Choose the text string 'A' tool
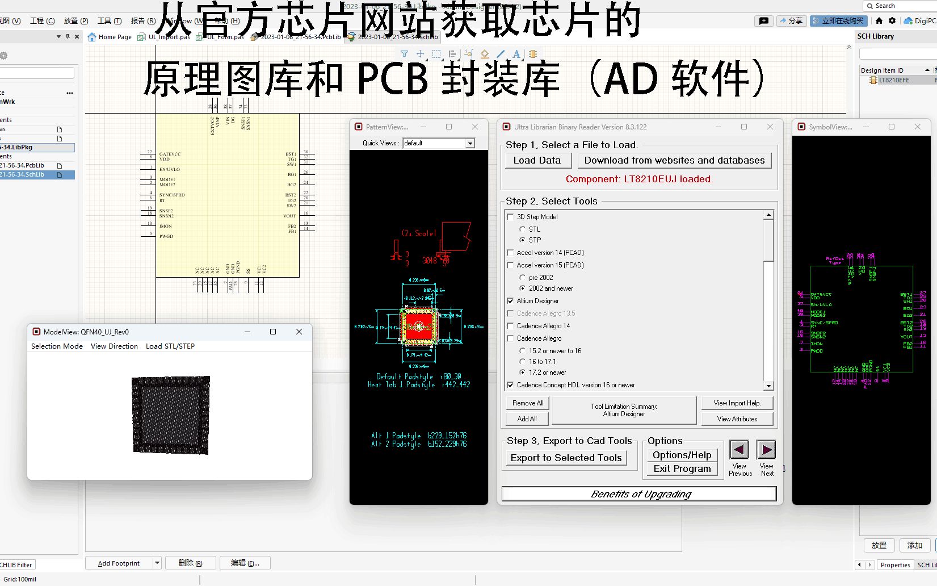The width and height of the screenshot is (937, 586). click(x=516, y=54)
